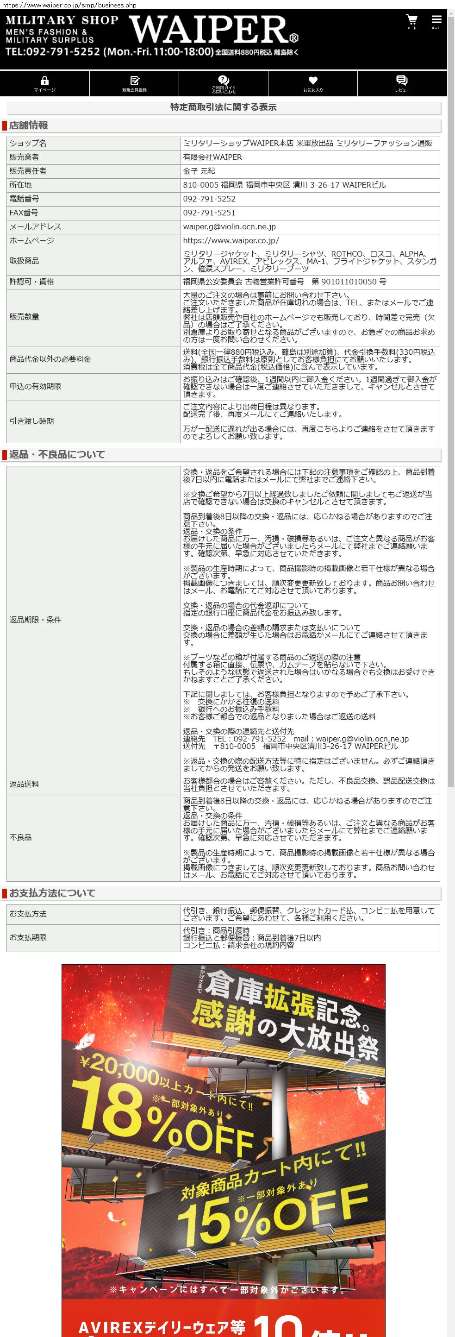Open the reviews speech bubble icon

coord(402,83)
